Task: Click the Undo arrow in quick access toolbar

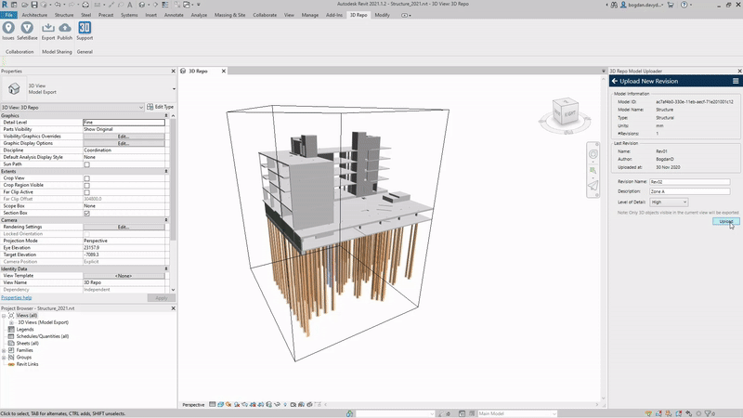Action: tap(58, 5)
